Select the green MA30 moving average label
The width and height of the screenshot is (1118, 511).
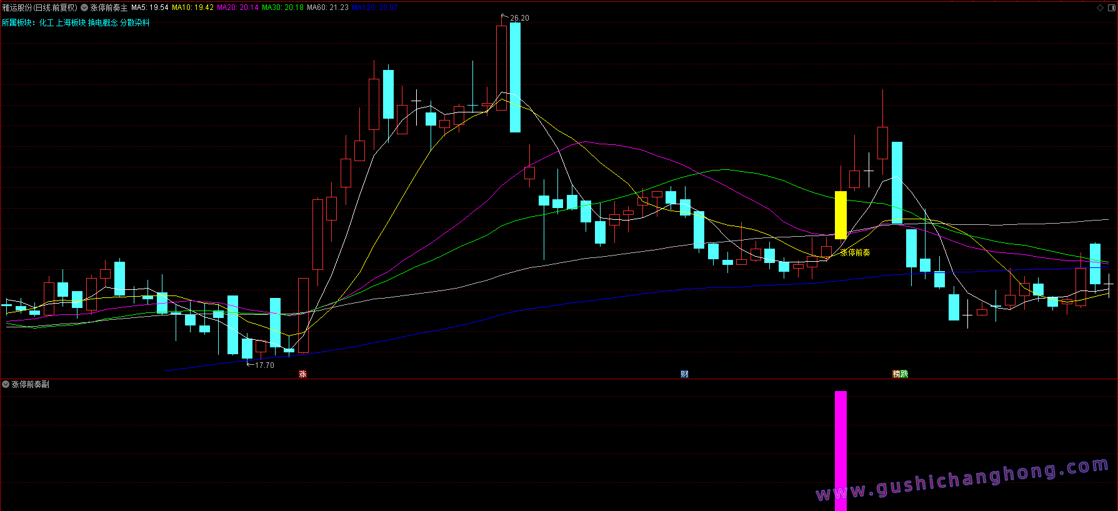pos(282,7)
